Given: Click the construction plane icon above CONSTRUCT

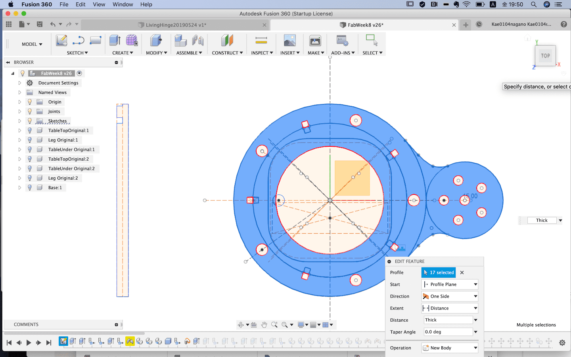Looking at the screenshot, I should click(227, 40).
